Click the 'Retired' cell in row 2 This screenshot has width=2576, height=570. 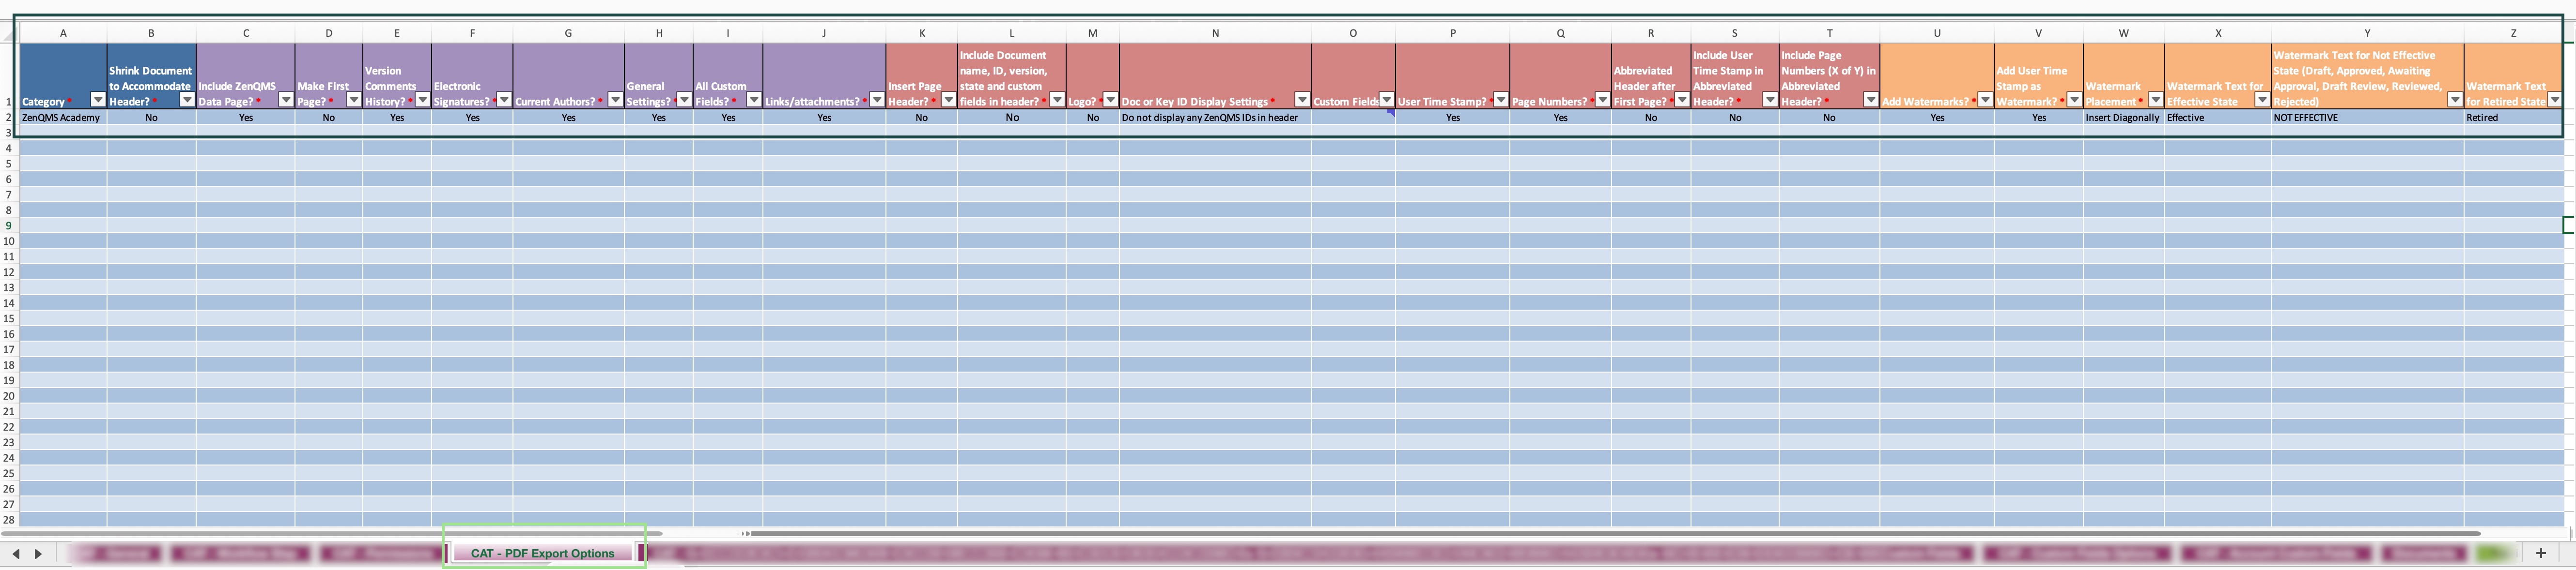coord(2513,118)
